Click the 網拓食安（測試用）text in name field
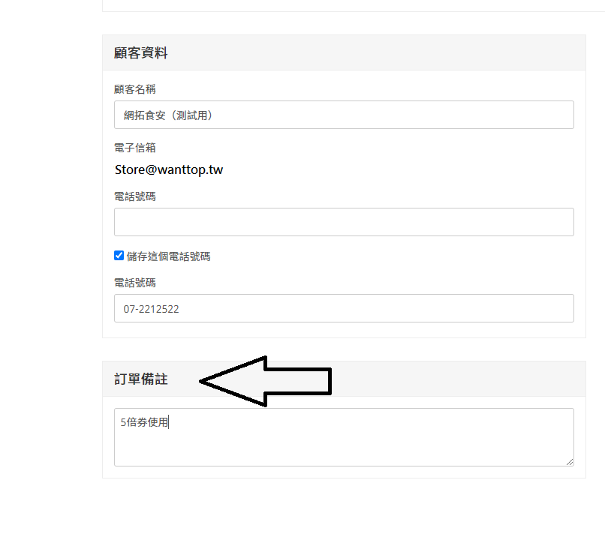 [168, 115]
